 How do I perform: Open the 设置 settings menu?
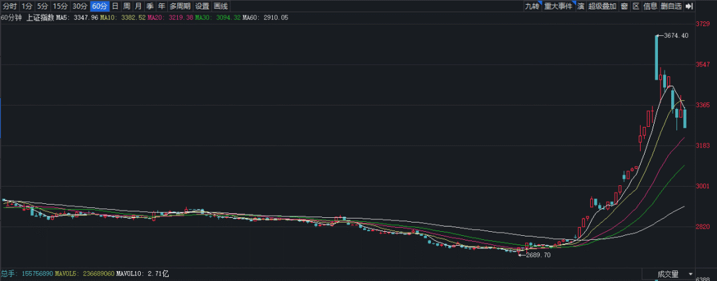tap(202, 6)
